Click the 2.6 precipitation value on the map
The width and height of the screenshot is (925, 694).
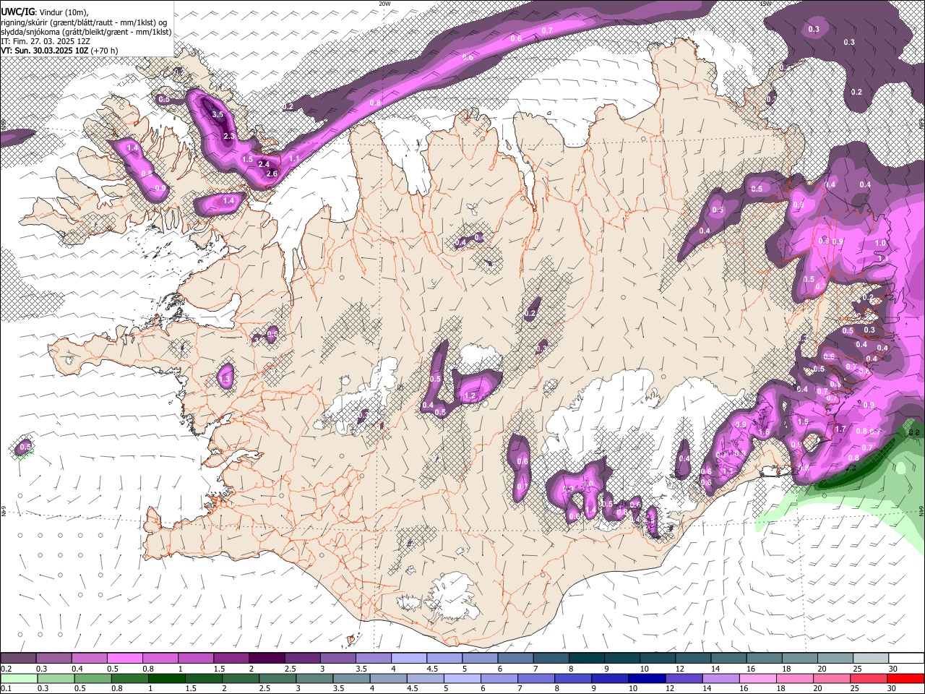[x=272, y=173]
